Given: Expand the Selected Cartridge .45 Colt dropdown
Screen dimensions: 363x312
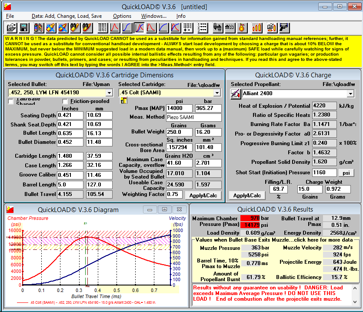Looking at the screenshot, I should [x=217, y=93].
